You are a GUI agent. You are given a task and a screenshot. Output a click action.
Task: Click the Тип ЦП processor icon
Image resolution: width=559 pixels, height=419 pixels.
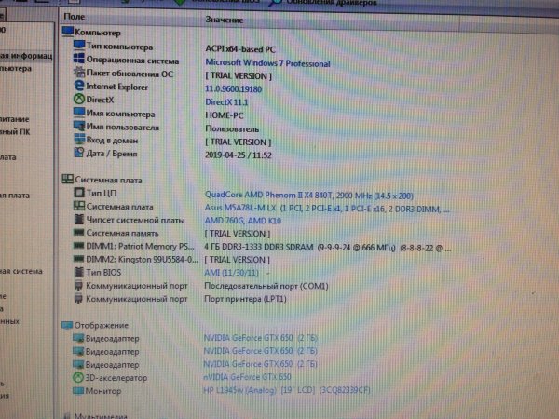[79, 193]
